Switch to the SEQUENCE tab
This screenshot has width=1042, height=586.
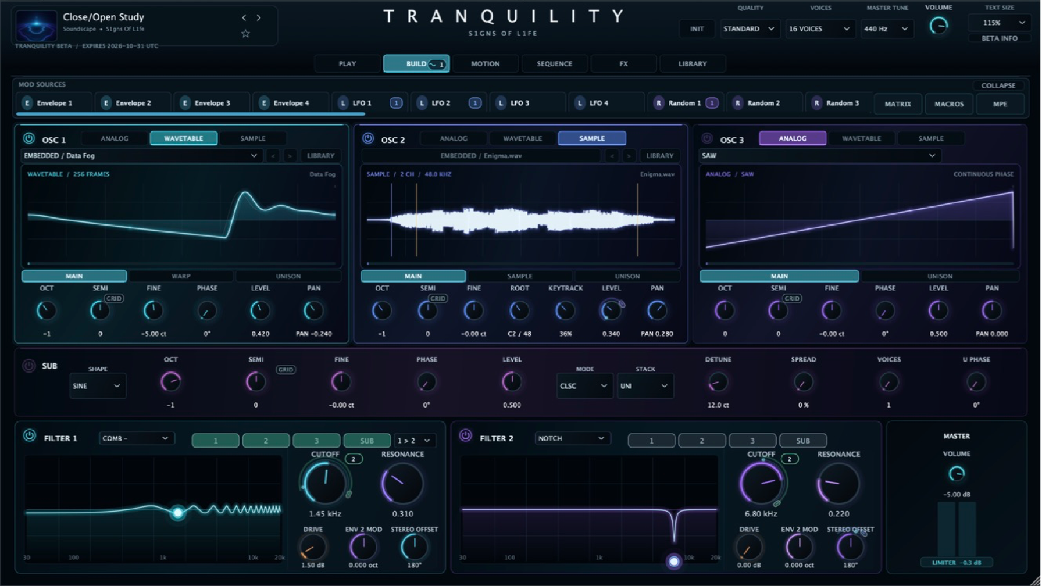[x=554, y=63]
